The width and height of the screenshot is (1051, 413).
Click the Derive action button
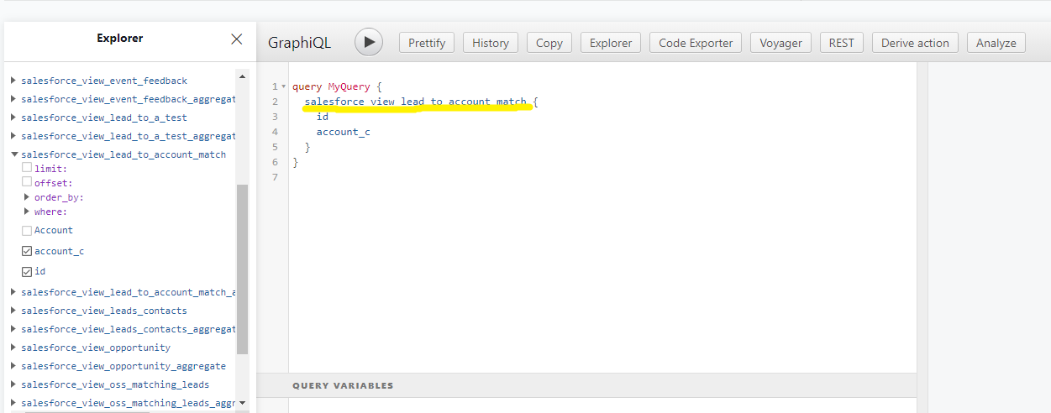[x=915, y=43]
